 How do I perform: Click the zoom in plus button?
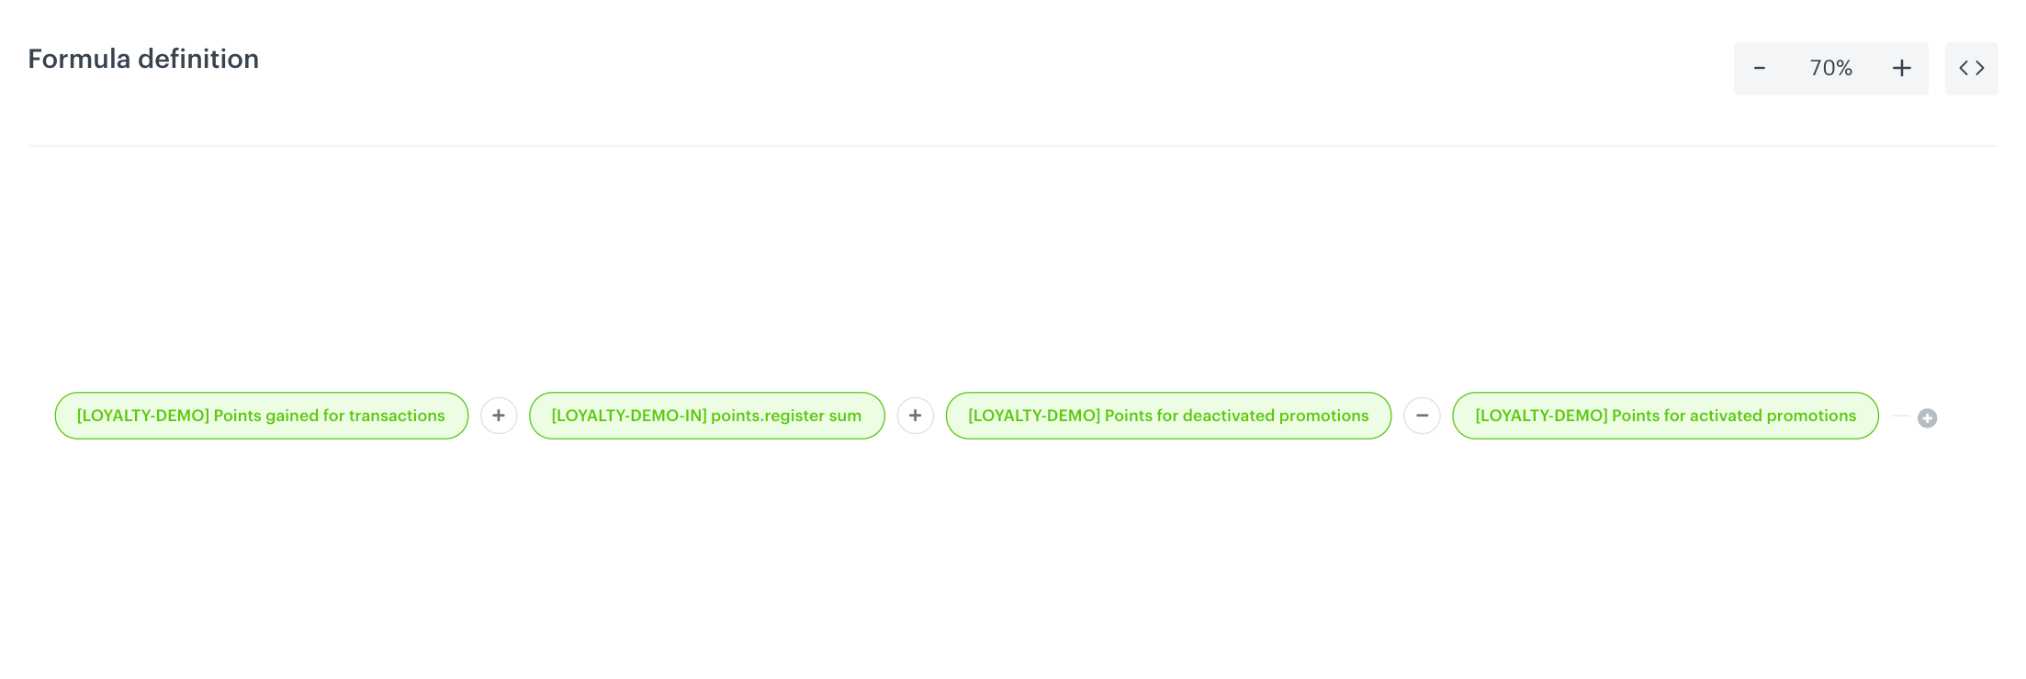[1901, 69]
